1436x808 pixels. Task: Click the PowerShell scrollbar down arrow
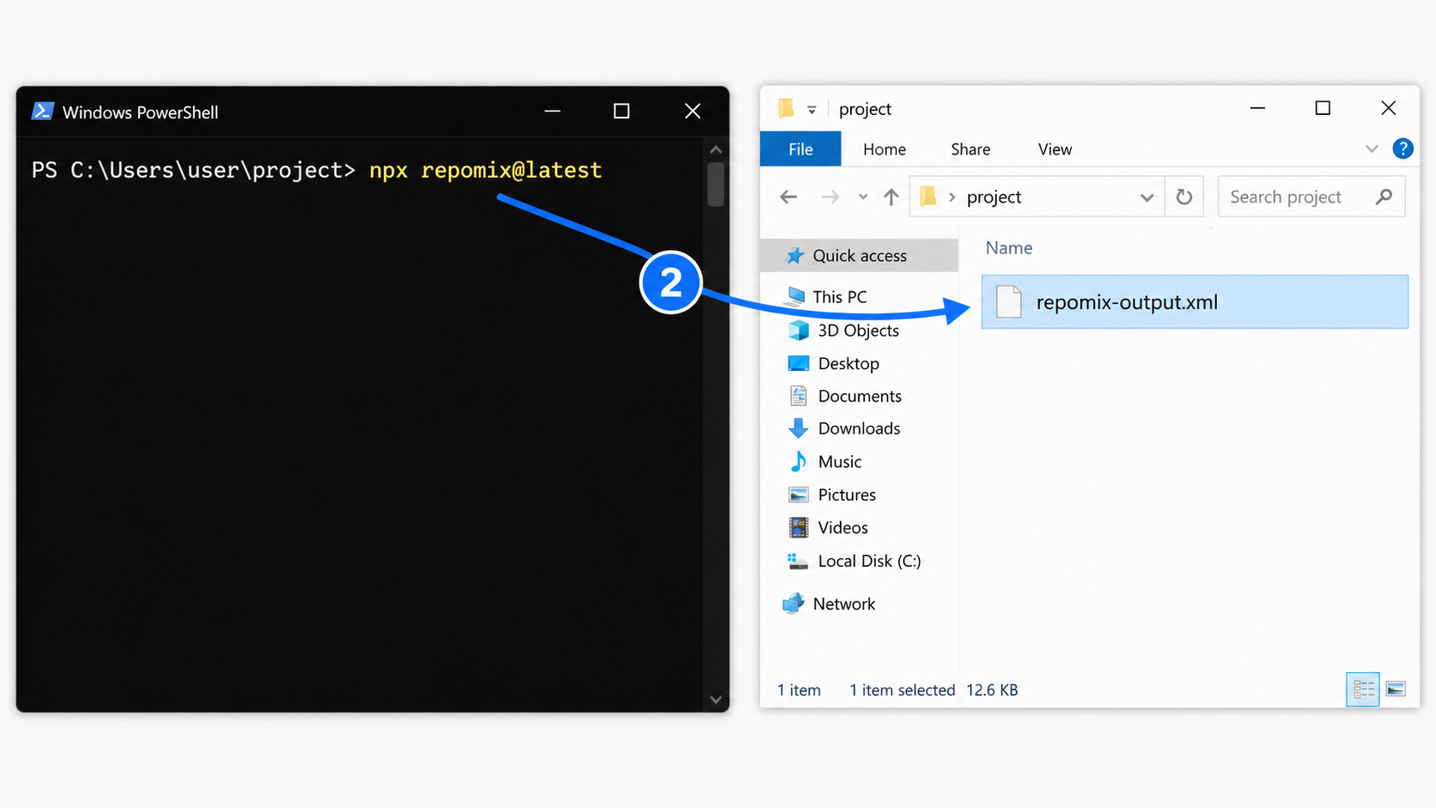(x=715, y=700)
